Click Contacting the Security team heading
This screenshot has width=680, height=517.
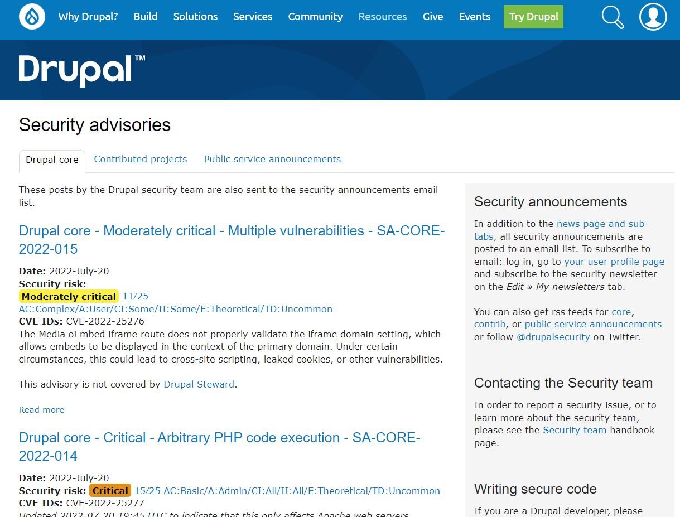(x=563, y=383)
